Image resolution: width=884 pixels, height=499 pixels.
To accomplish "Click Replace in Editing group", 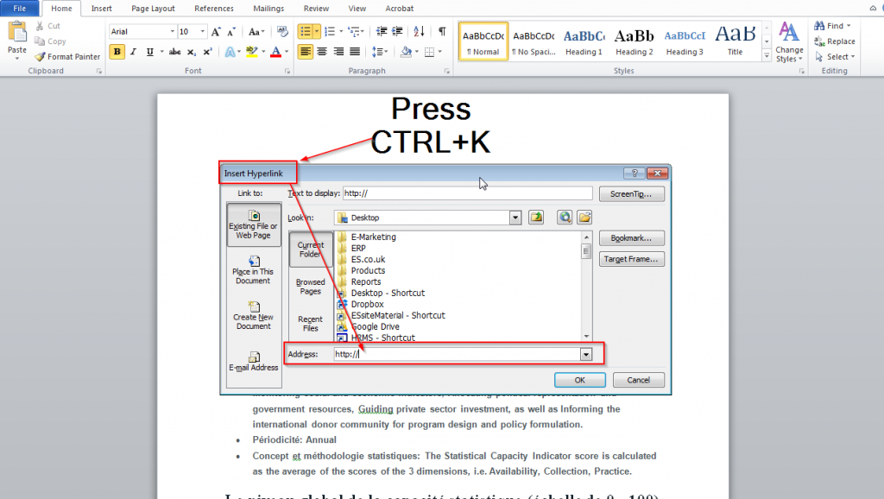I will [835, 41].
